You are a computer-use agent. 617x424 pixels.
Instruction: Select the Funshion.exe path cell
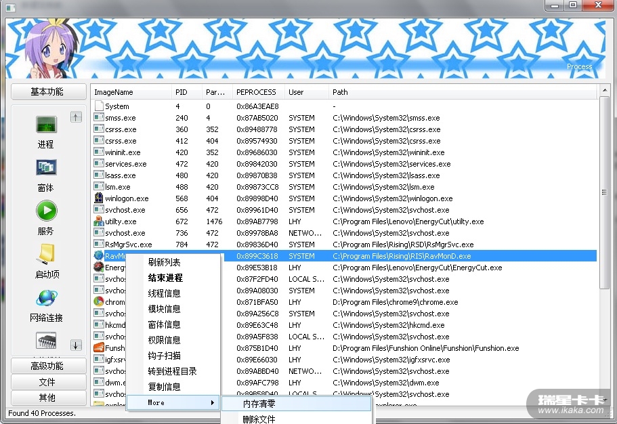point(425,348)
